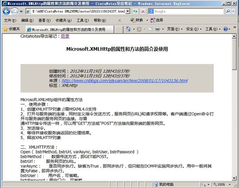
Task: Click the Home page icon
Action: (128, 29)
